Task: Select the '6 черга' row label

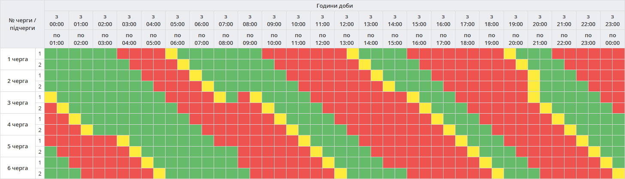Action: [x=18, y=168]
